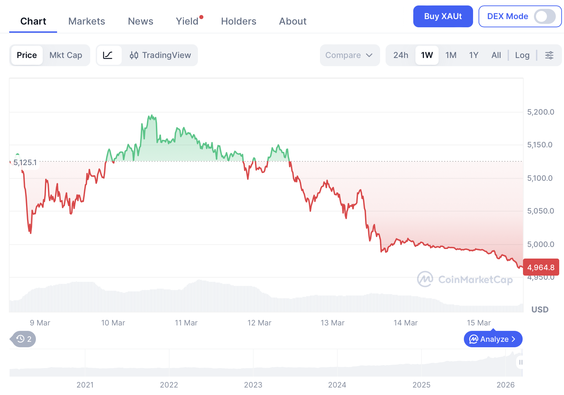Open chart settings sliders icon
This screenshot has height=395, width=564.
pos(549,55)
